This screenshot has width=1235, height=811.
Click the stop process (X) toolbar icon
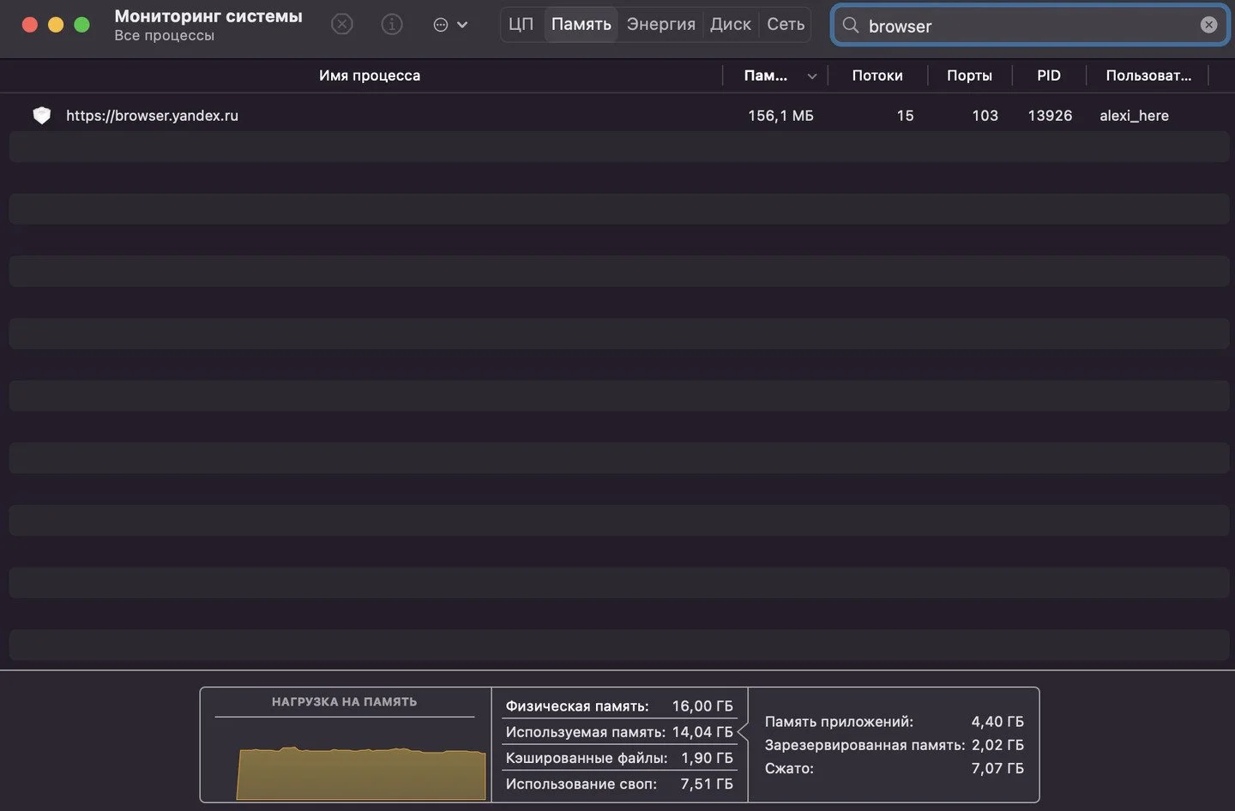click(342, 25)
